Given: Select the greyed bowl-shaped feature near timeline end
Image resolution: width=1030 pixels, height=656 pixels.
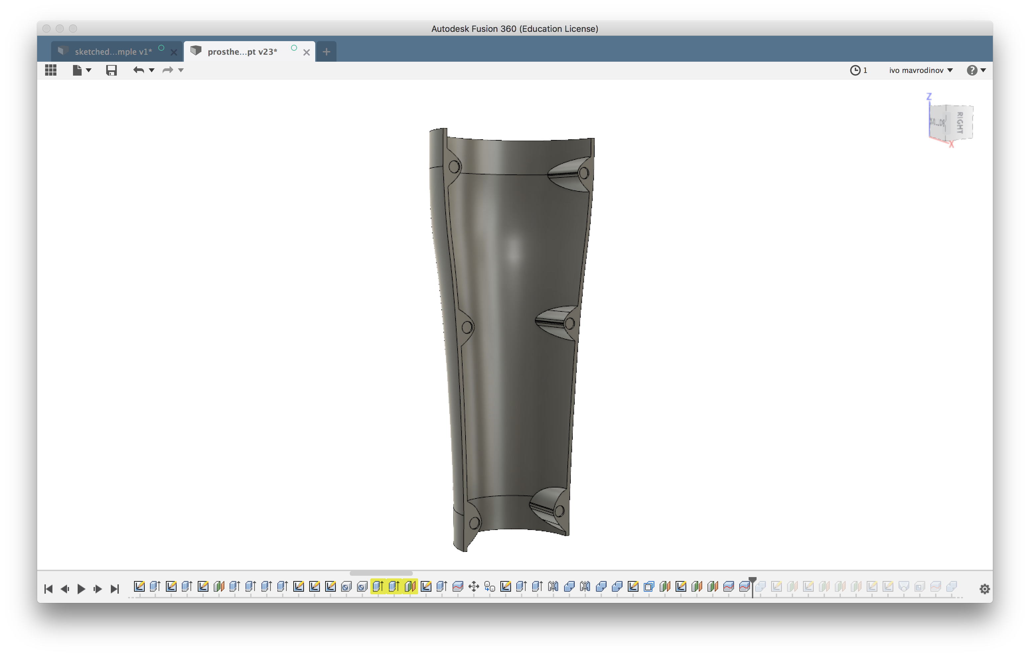Looking at the screenshot, I should 904,586.
